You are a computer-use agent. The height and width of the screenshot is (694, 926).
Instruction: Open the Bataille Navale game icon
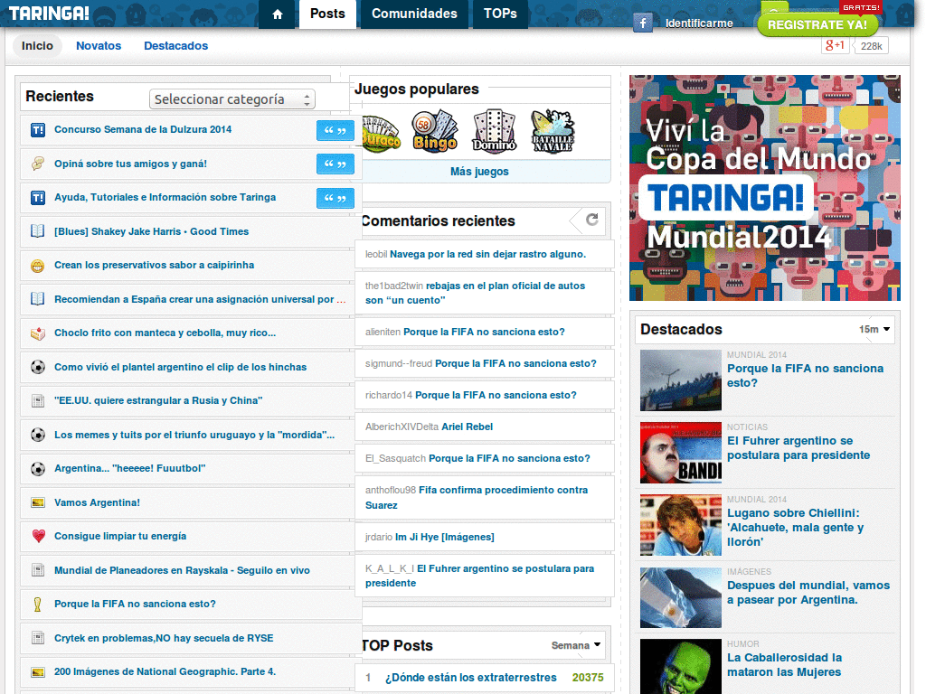(553, 131)
